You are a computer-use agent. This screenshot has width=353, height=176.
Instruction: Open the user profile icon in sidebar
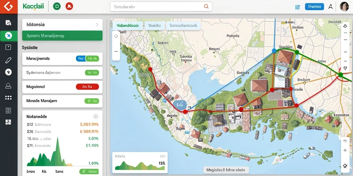[x=8, y=86]
